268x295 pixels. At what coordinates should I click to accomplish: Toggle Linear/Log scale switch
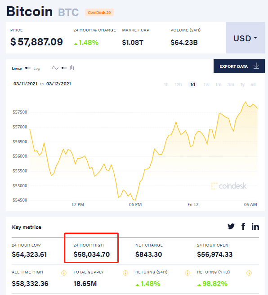pyautogui.click(x=28, y=68)
